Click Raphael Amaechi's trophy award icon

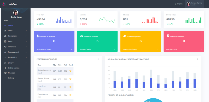[x=70, y=71]
